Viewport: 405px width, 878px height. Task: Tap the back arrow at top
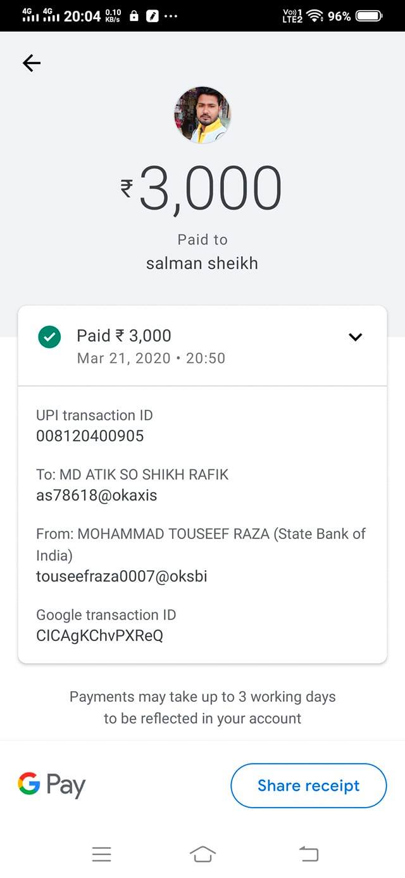pos(32,63)
